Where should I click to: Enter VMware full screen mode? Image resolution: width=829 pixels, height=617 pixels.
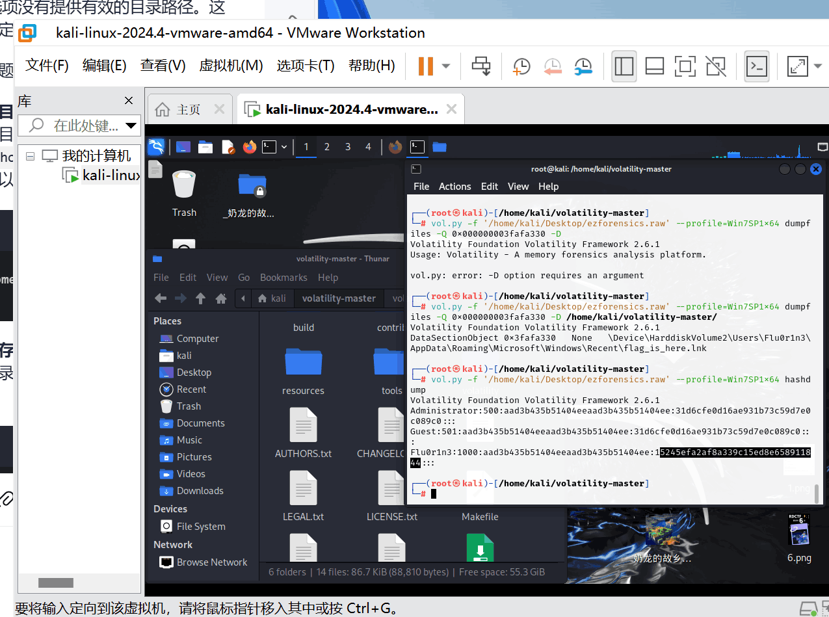pos(685,66)
